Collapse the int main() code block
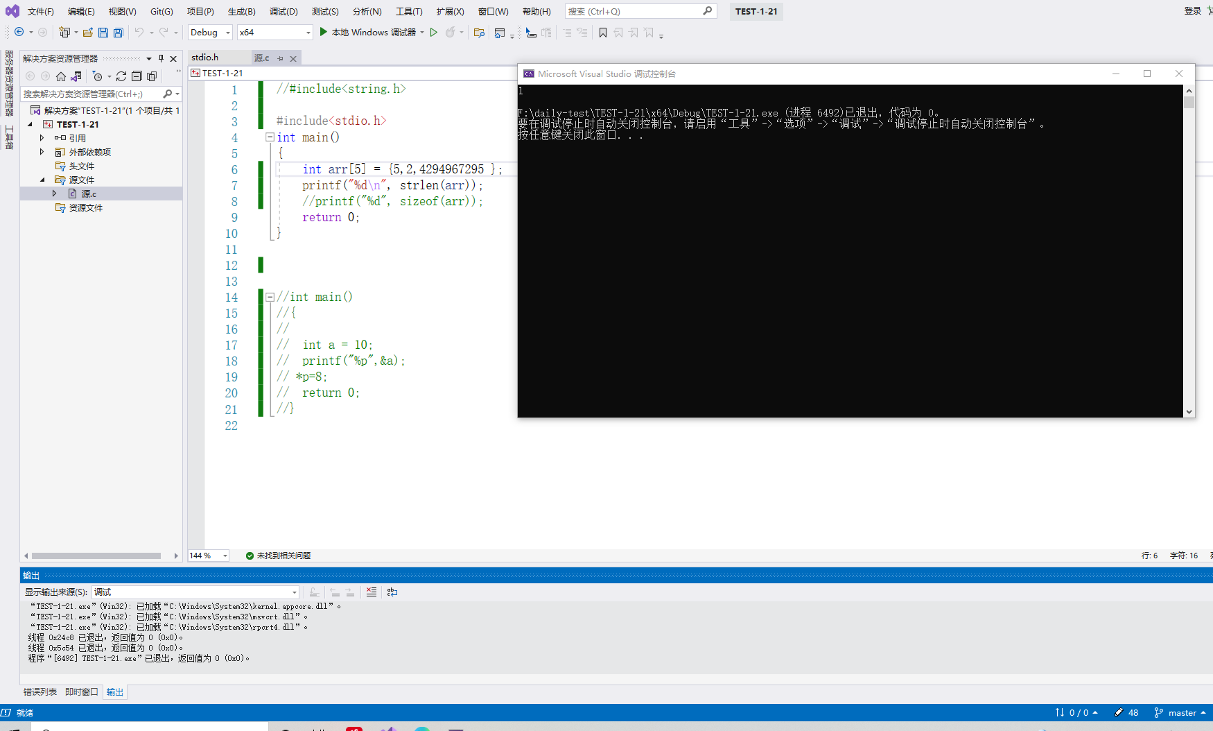 (x=270, y=137)
